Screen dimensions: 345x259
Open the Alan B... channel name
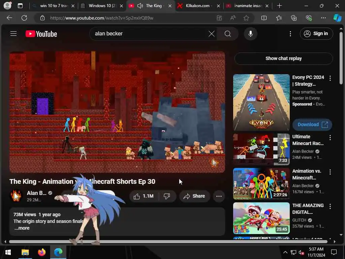(x=36, y=193)
